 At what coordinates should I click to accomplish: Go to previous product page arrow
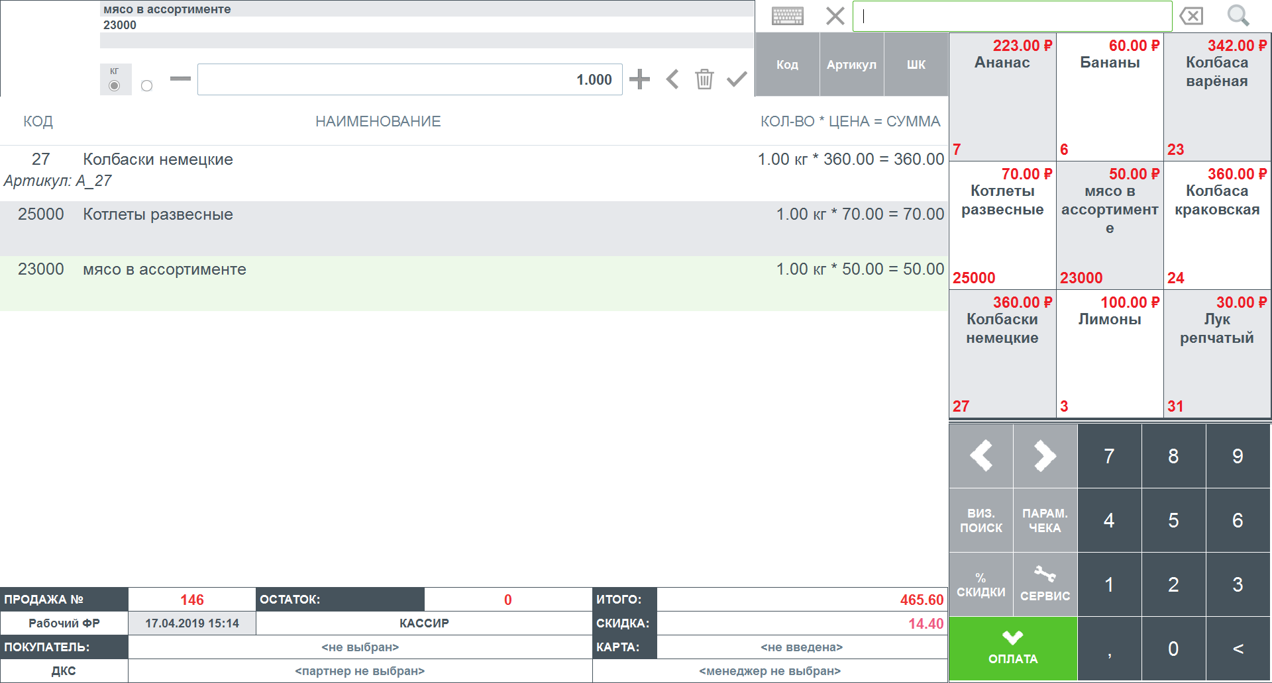(x=981, y=456)
